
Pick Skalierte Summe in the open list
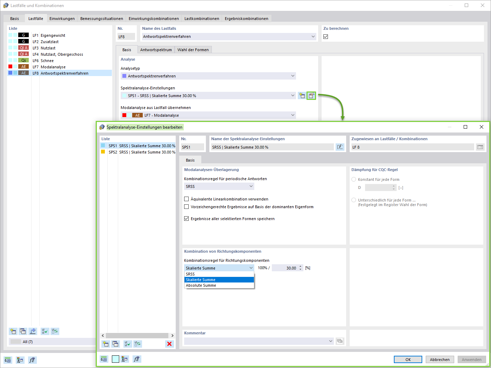(219, 280)
